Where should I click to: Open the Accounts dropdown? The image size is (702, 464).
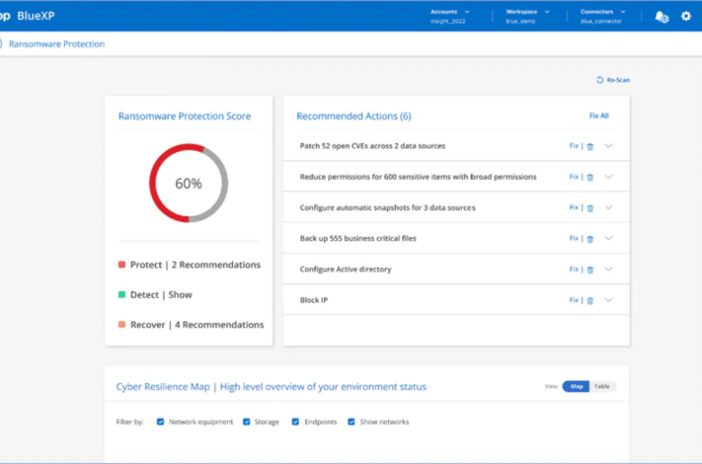[x=450, y=16]
